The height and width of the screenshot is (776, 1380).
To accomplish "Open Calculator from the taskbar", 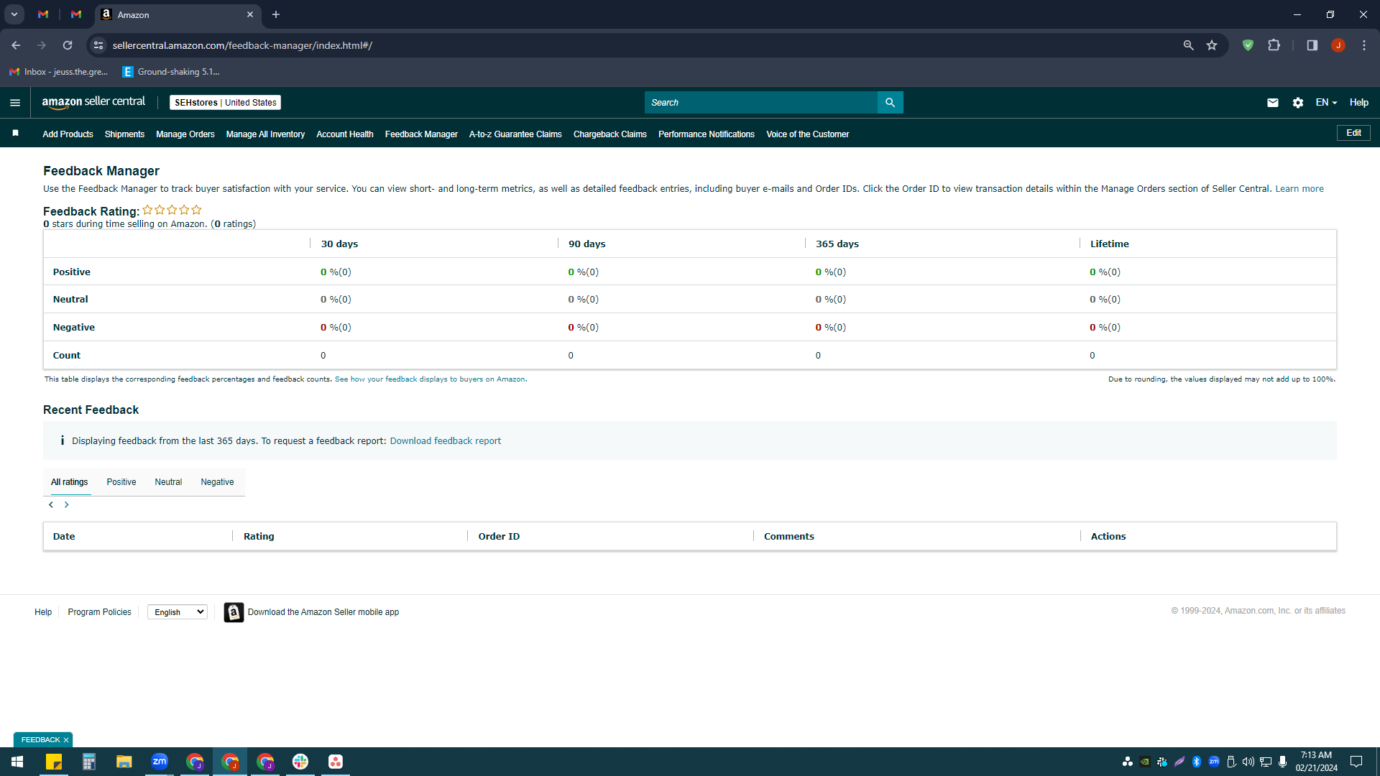I will click(89, 762).
